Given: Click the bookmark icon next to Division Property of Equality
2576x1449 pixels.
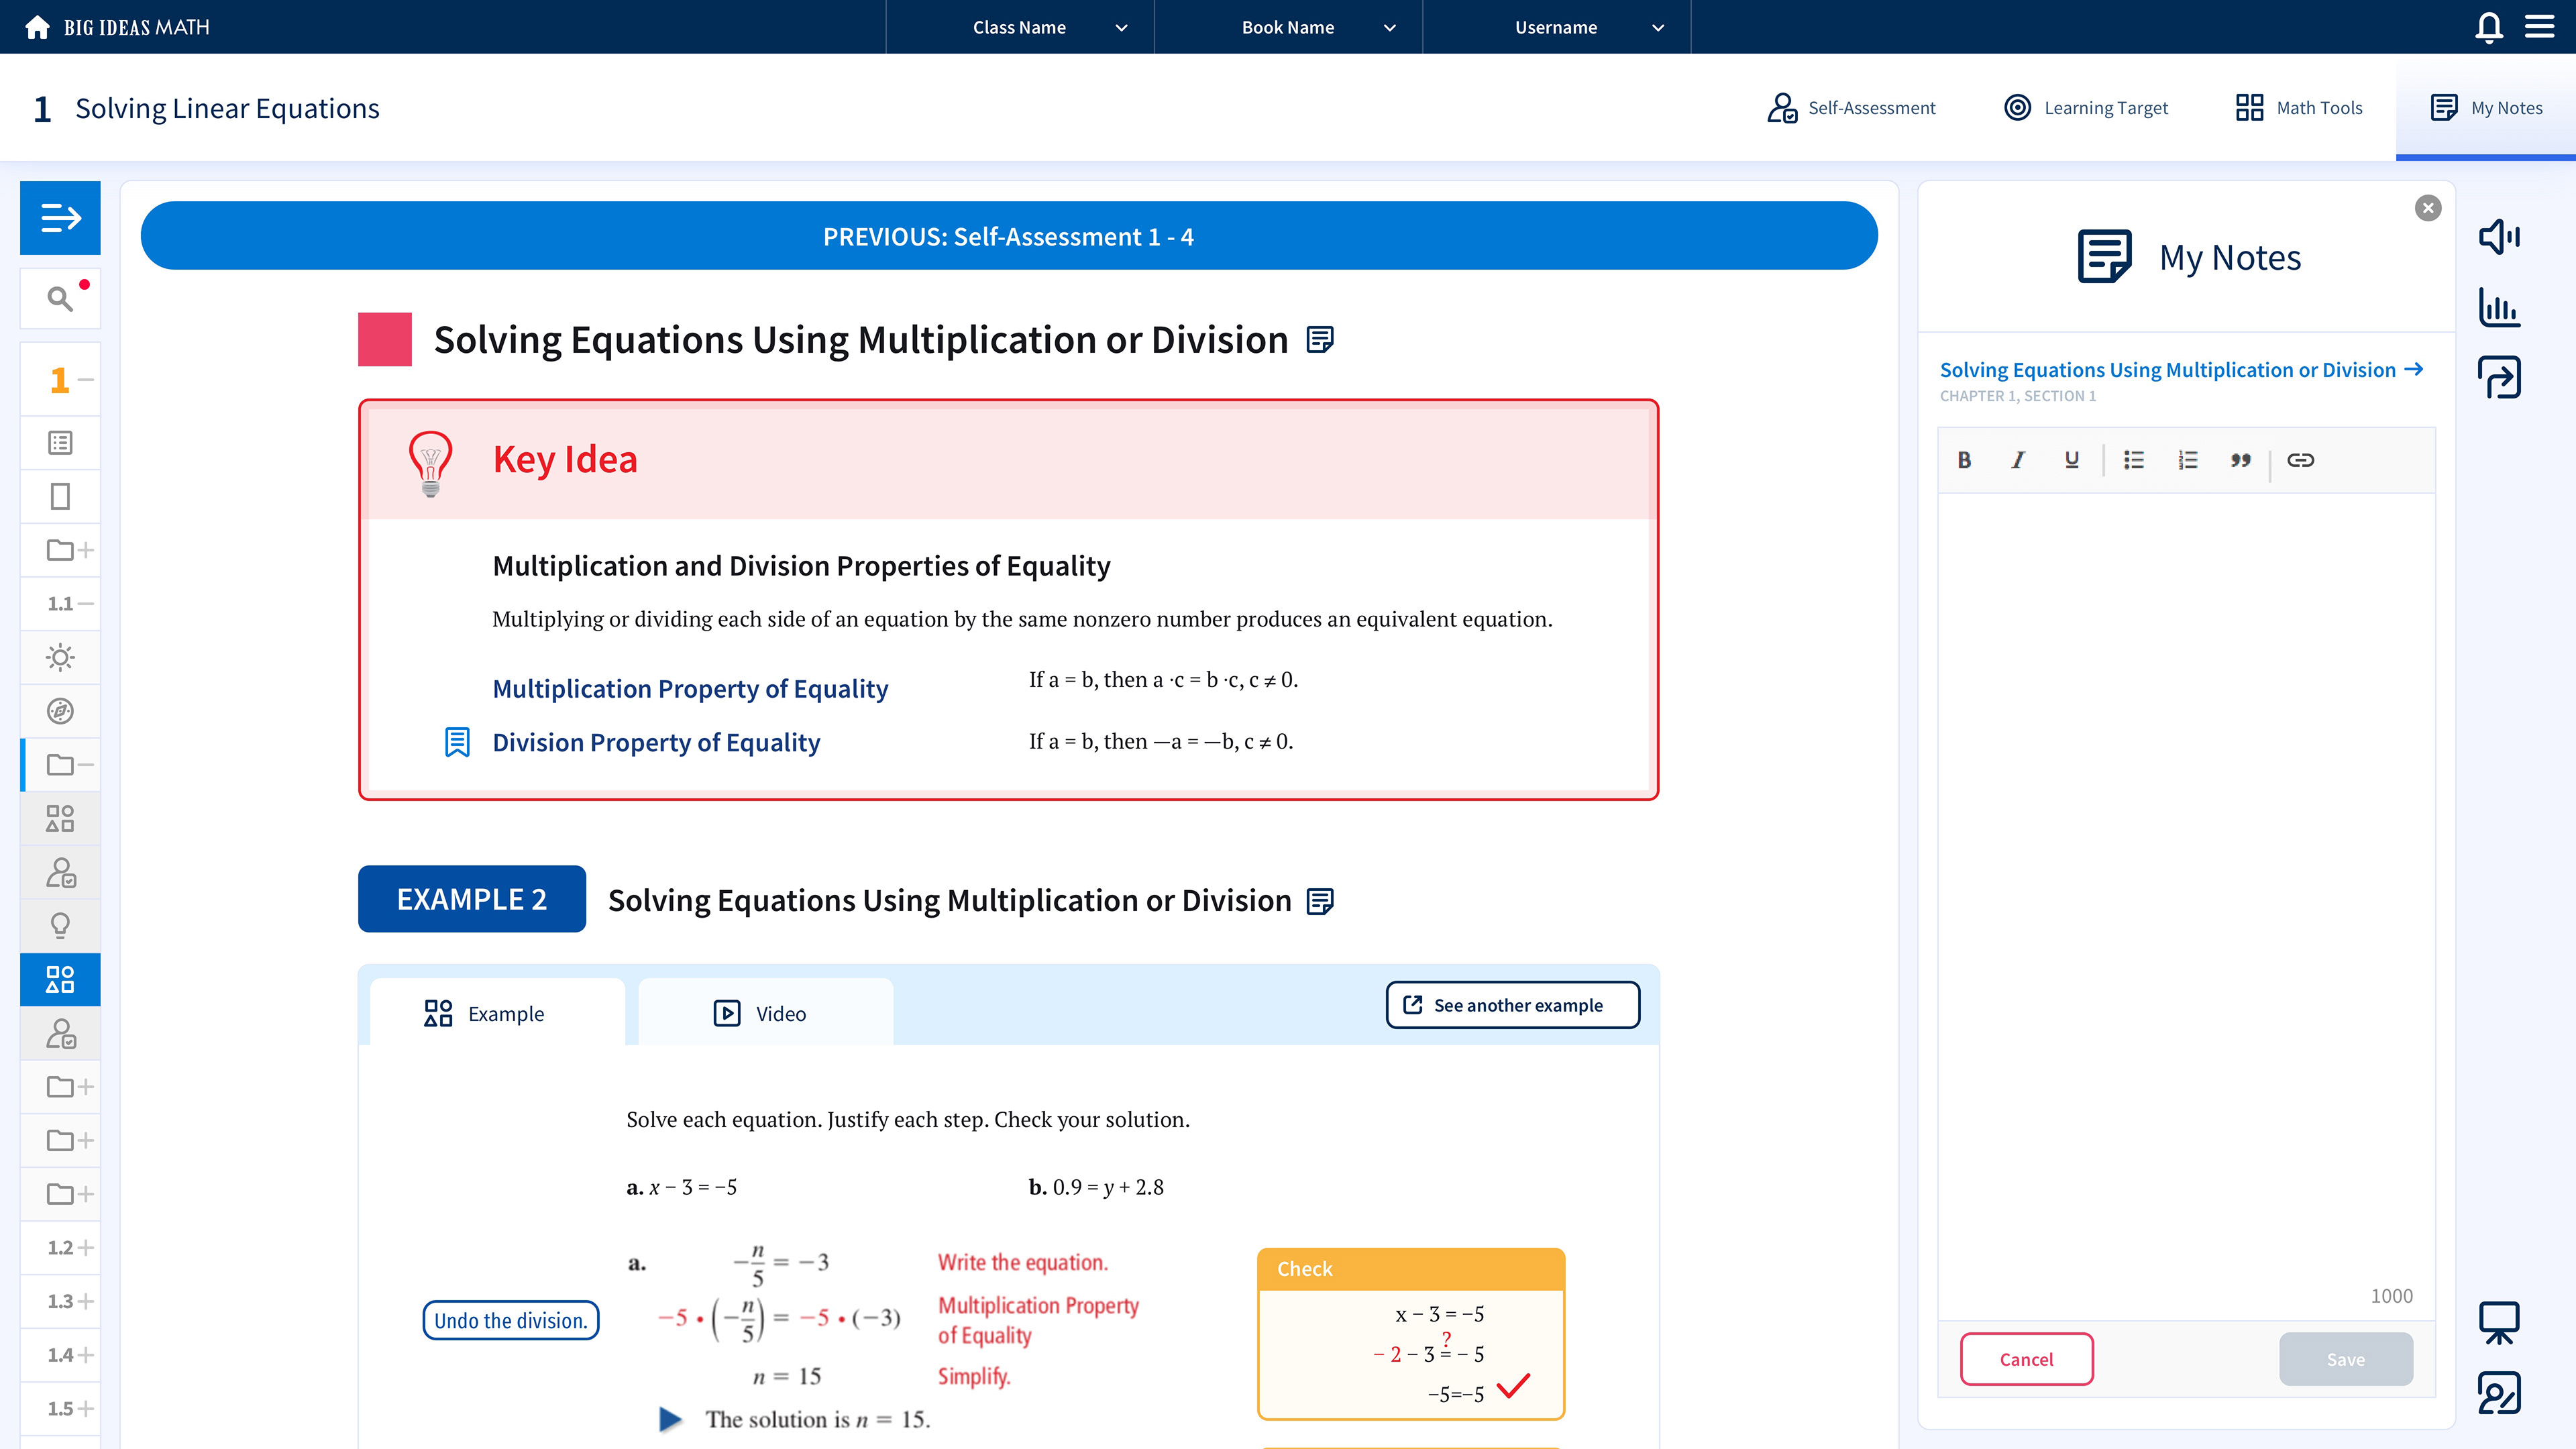Looking at the screenshot, I should point(457,742).
